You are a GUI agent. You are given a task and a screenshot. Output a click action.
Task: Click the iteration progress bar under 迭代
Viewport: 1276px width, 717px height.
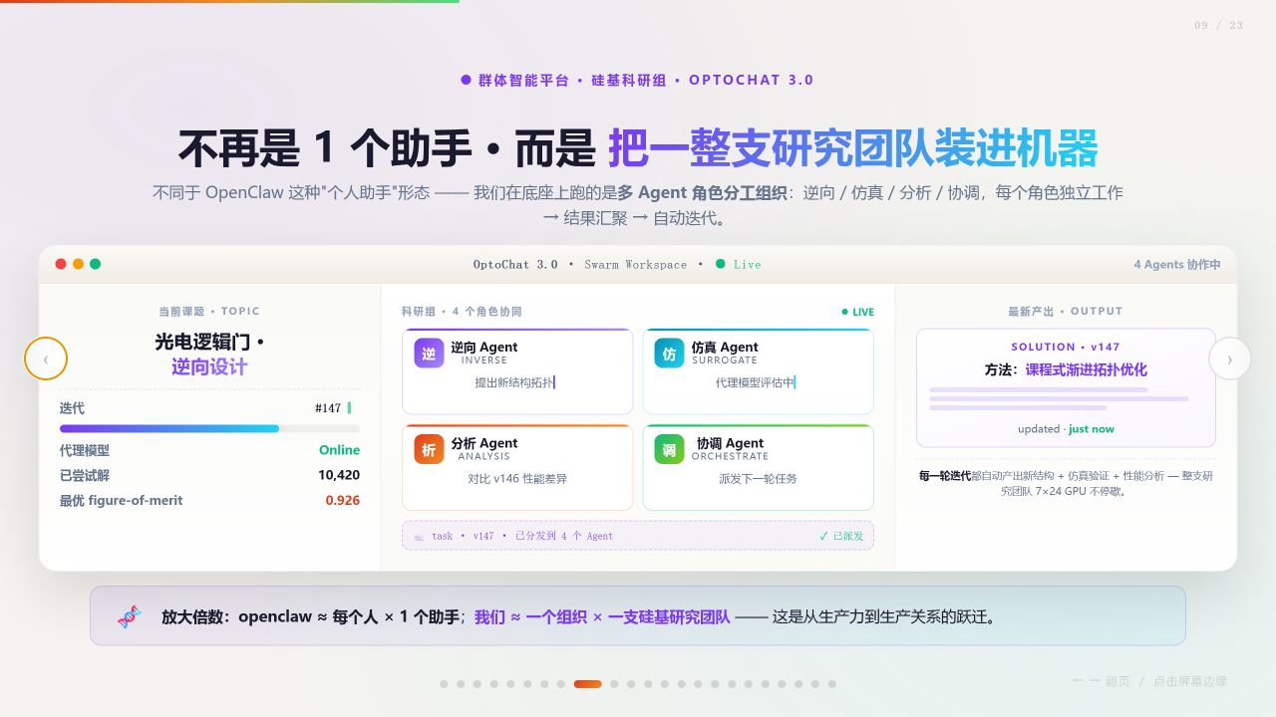click(x=209, y=428)
